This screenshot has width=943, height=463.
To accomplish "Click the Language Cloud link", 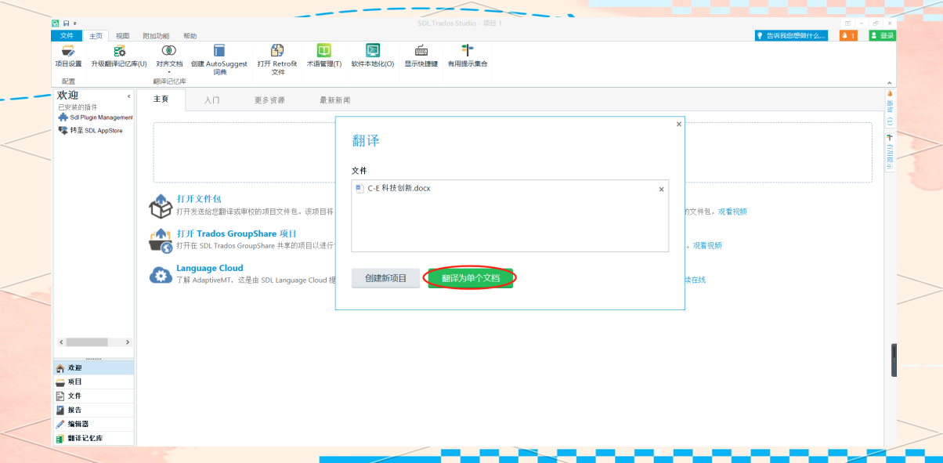I will pos(210,268).
